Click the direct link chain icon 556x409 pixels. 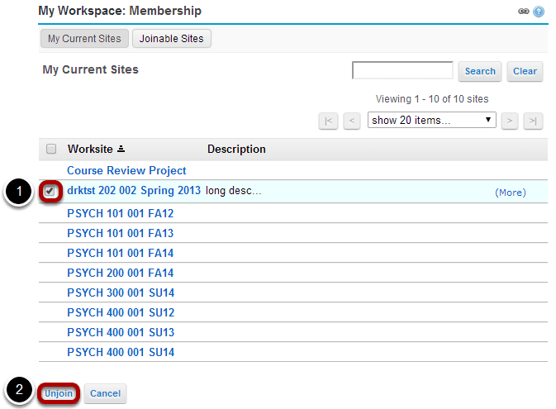pos(524,12)
